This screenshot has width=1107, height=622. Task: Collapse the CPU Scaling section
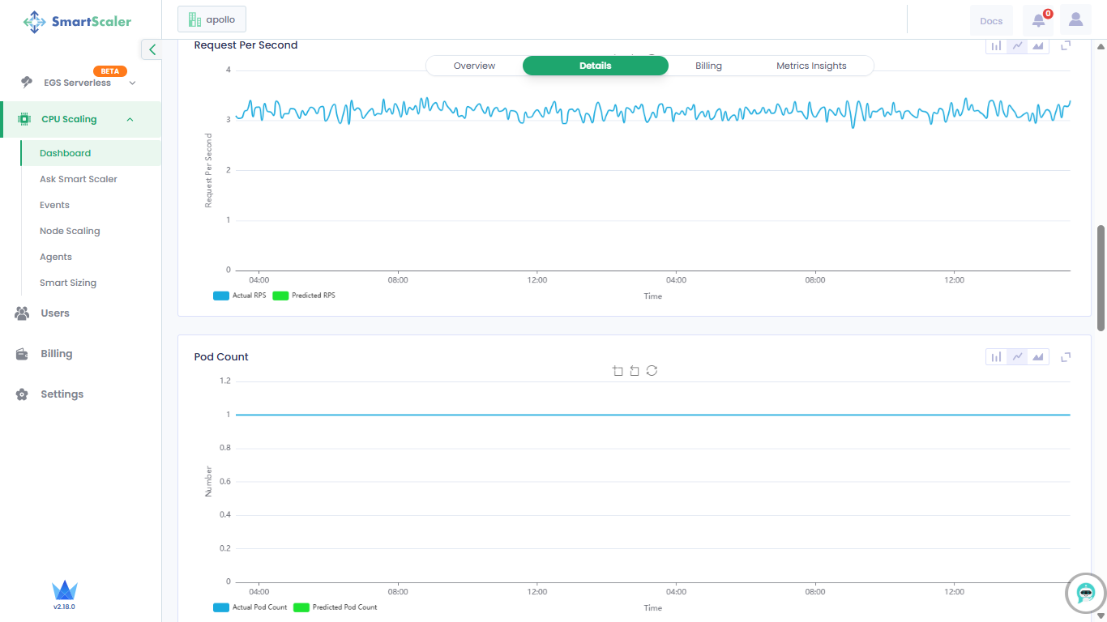(x=130, y=120)
